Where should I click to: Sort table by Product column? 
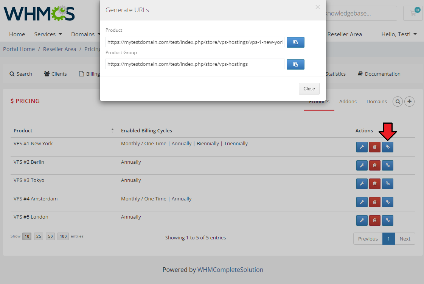[x=64, y=130]
